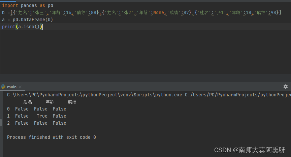Click the print(a.isna()) code line
Image resolution: width=291 pixels, height=157 pixels.
tap(22, 27)
